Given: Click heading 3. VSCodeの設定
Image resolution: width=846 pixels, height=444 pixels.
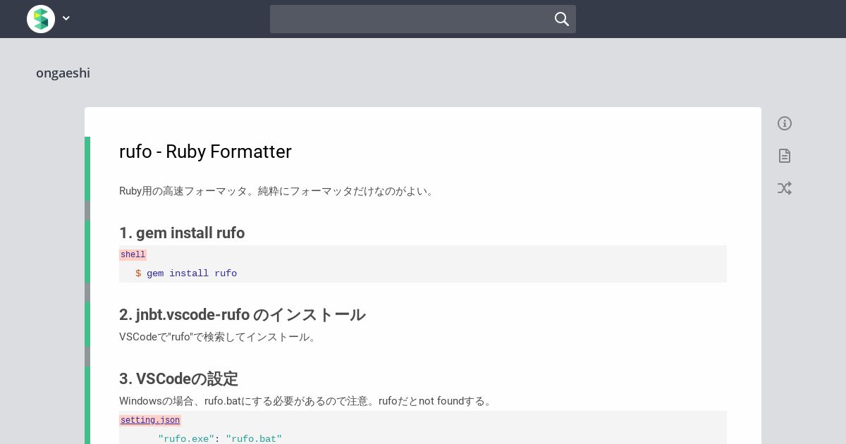Looking at the screenshot, I should tap(178, 379).
